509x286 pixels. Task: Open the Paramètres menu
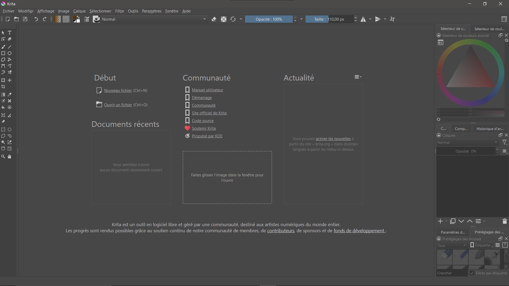[x=152, y=11]
